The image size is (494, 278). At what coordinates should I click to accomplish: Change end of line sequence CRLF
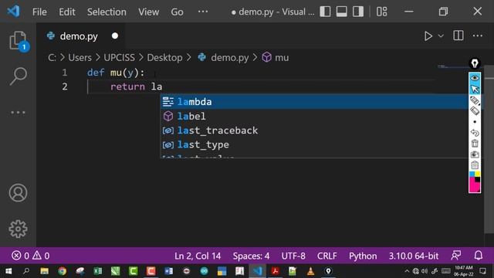[x=327, y=256]
